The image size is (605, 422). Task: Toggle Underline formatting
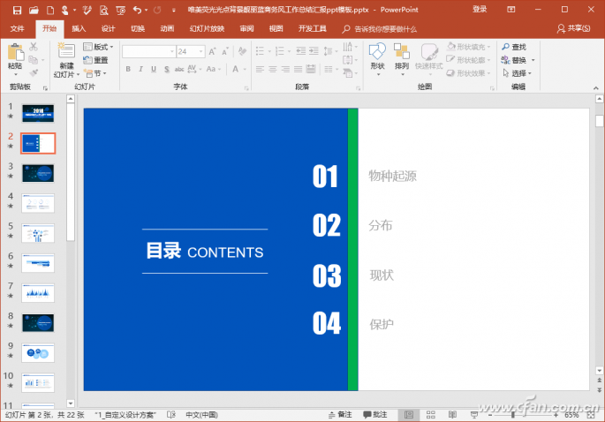point(154,69)
